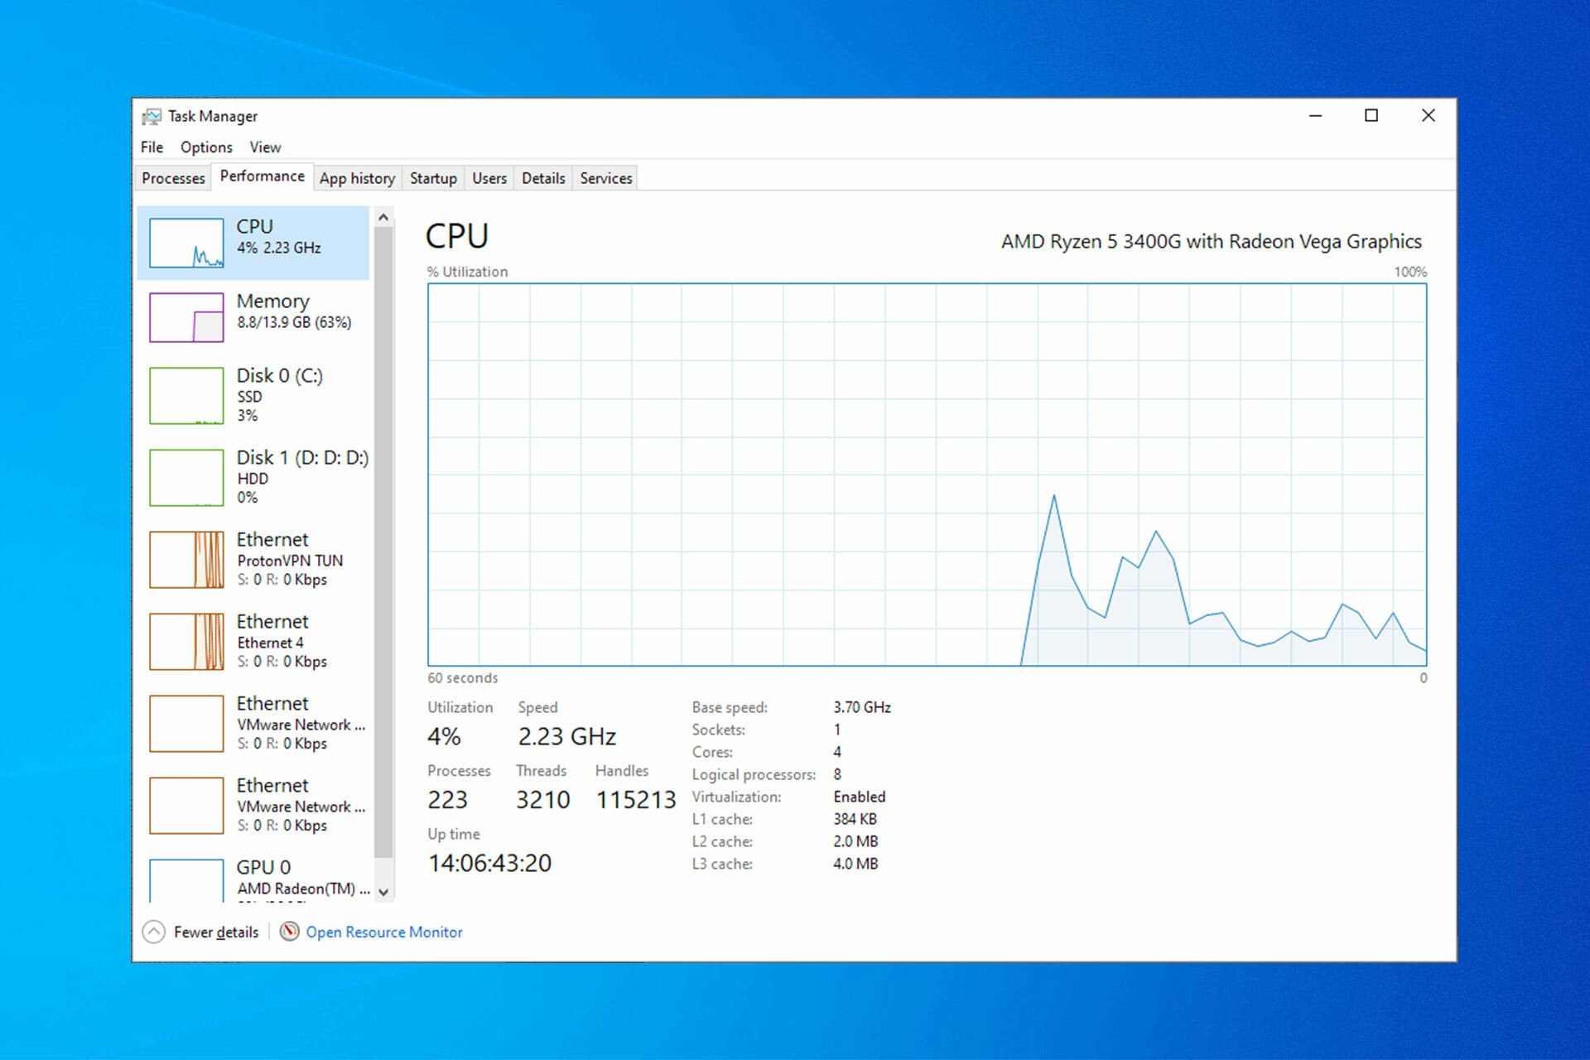
Task: Select the Users tab panel
Action: pyautogui.click(x=489, y=177)
